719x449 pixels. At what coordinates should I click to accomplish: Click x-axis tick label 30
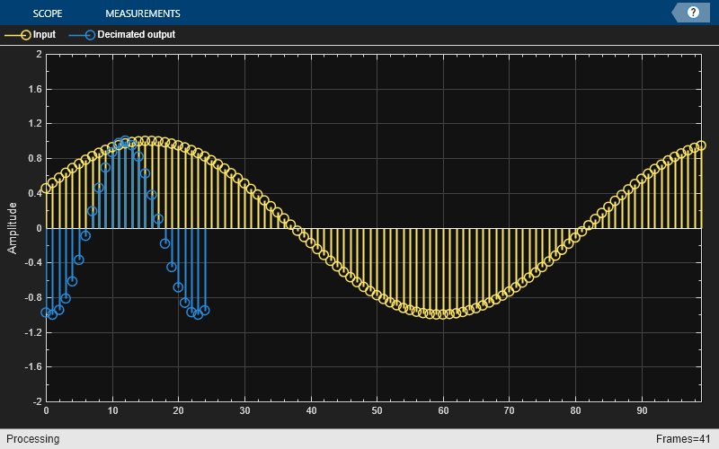(x=244, y=410)
